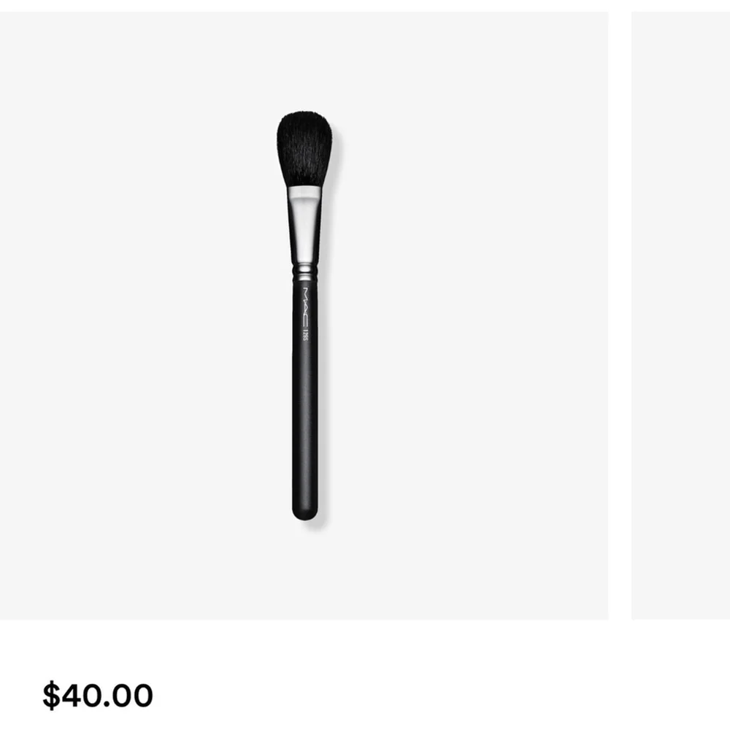Click the MAC logo on the brush handle
This screenshot has width=730, height=730.
pos(305,307)
